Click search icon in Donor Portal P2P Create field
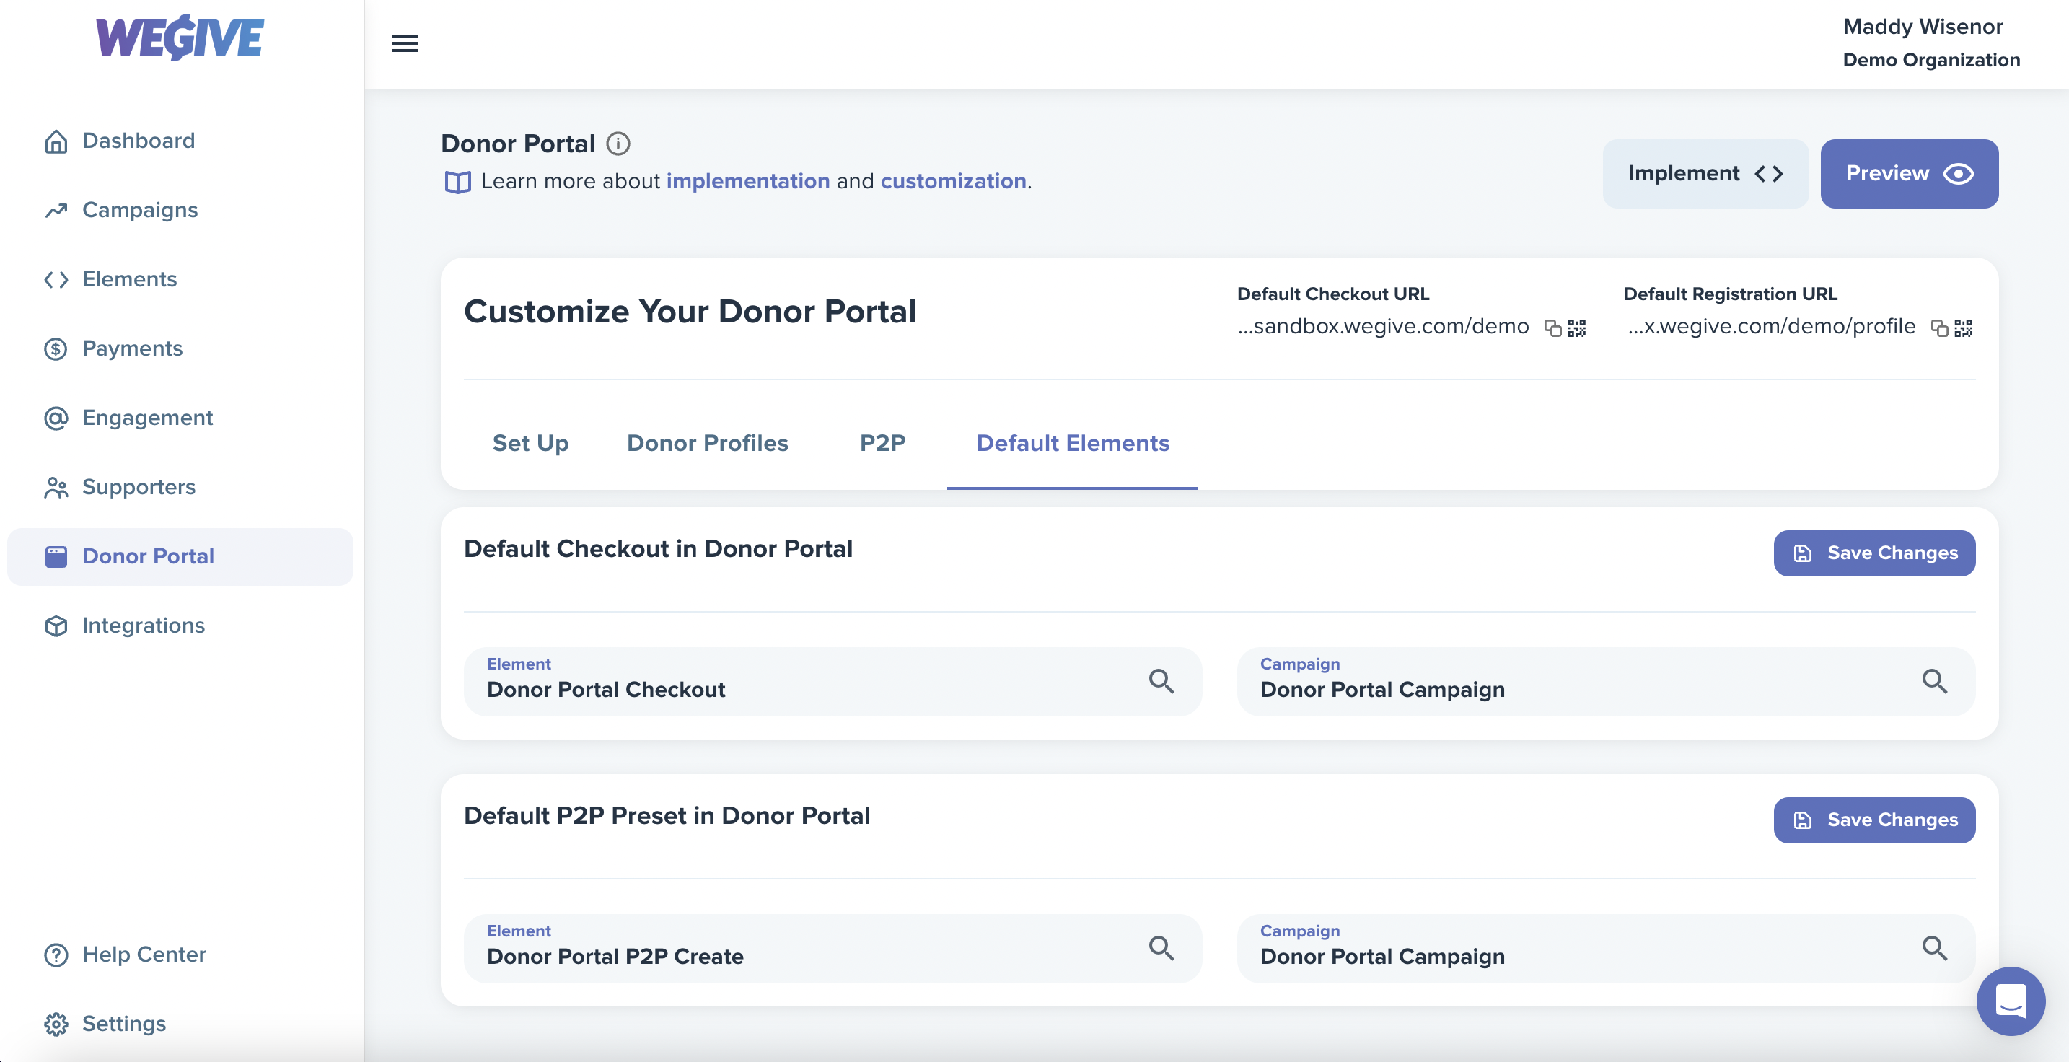Image resolution: width=2069 pixels, height=1062 pixels. 1161,948
